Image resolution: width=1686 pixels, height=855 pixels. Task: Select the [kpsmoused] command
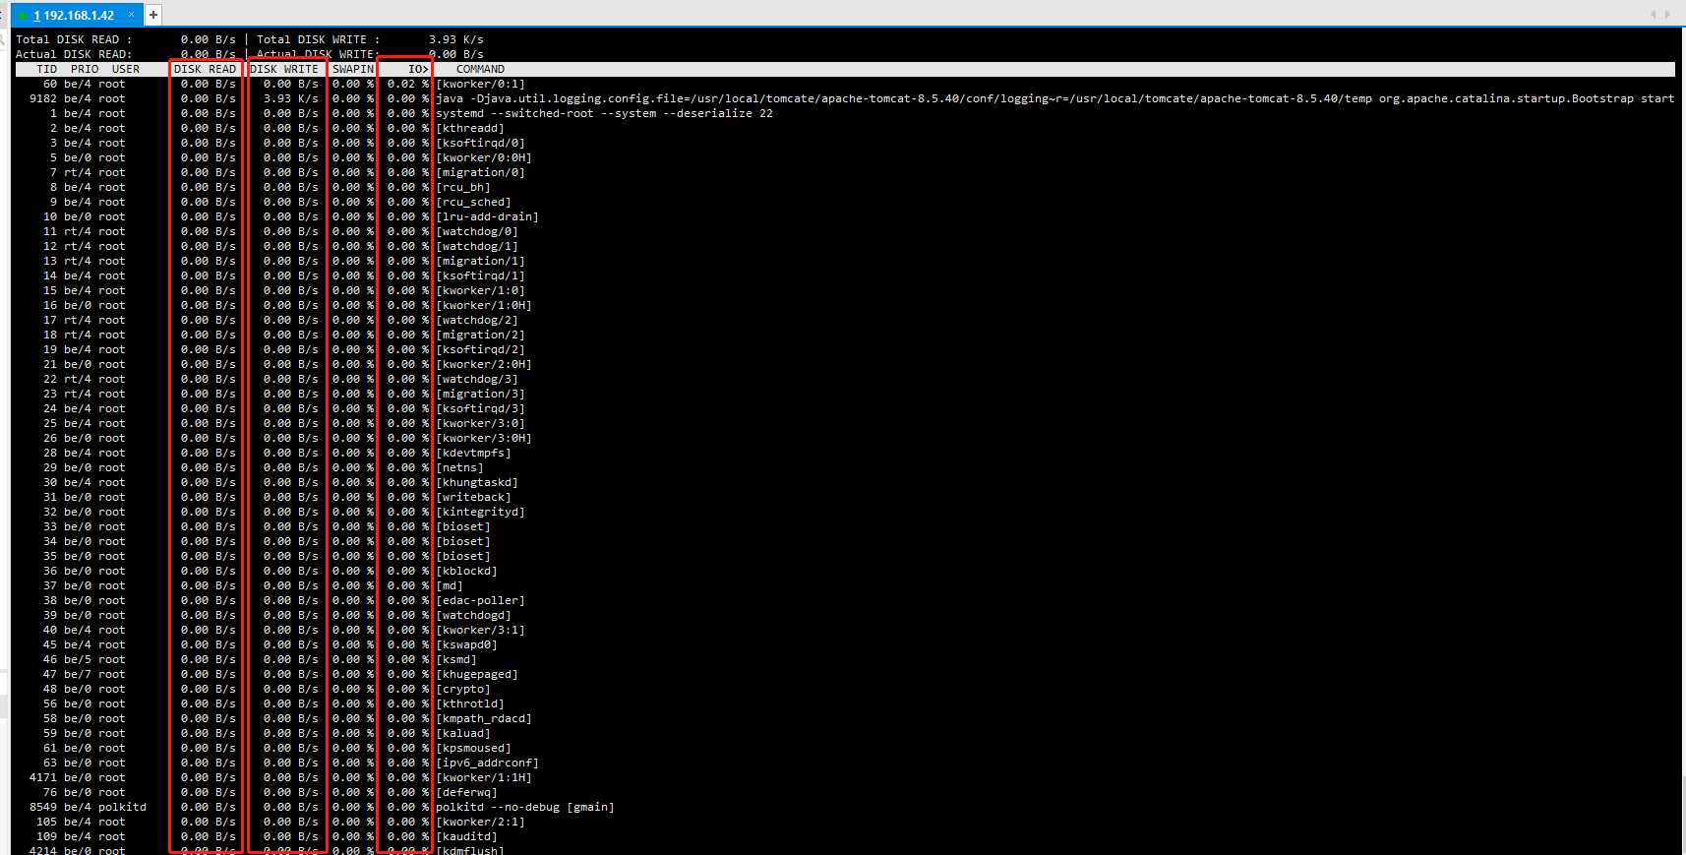[473, 748]
